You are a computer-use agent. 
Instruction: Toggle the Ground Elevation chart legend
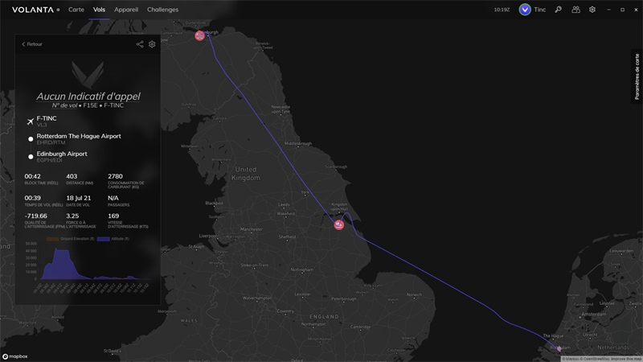pyautogui.click(x=70, y=239)
